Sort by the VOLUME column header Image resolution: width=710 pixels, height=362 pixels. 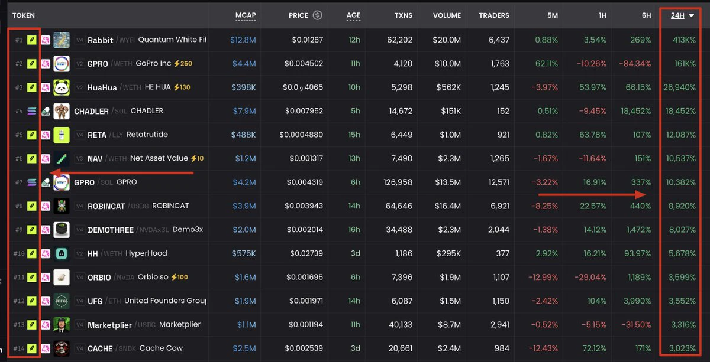click(x=447, y=15)
